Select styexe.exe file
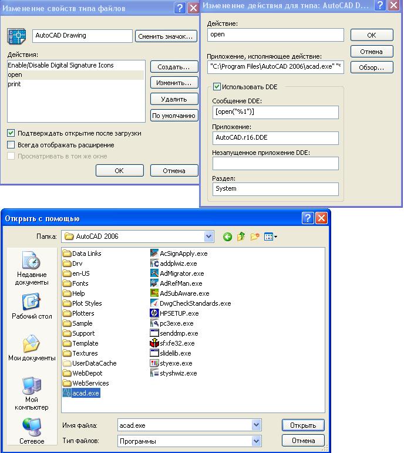 pyautogui.click(x=171, y=363)
